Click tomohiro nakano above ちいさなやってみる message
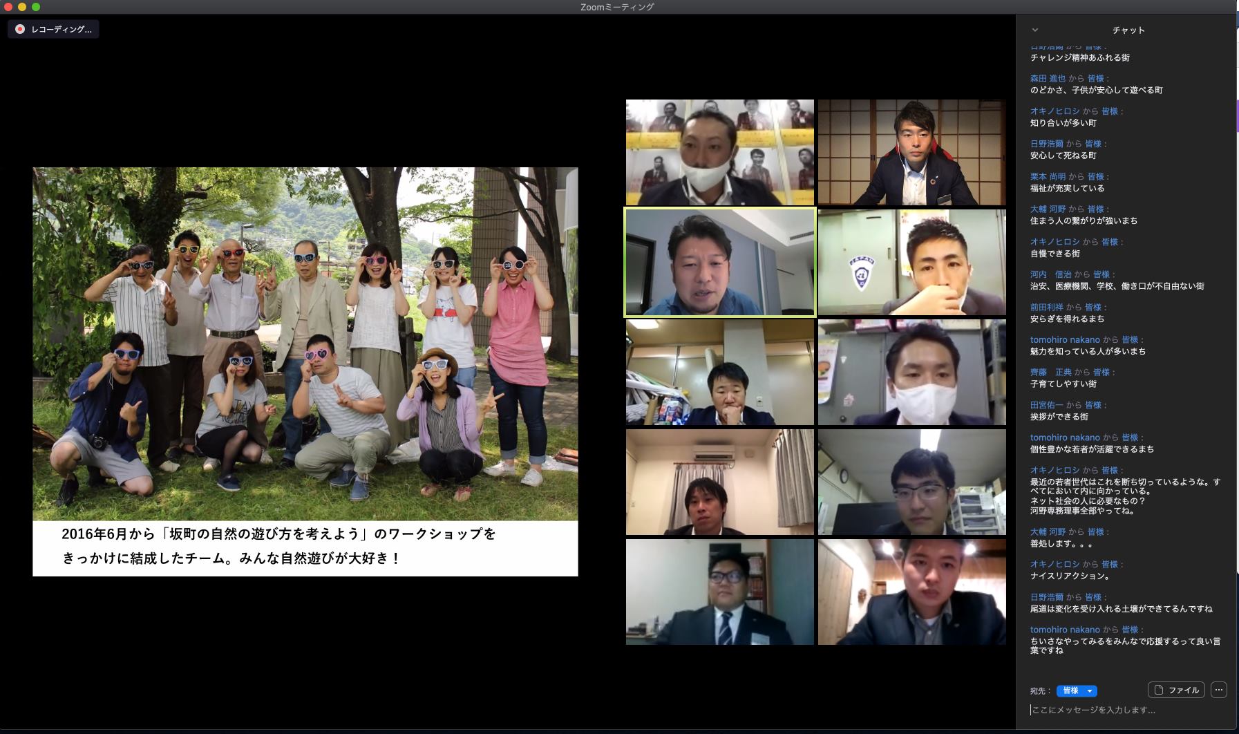This screenshot has width=1239, height=734. (x=1065, y=630)
